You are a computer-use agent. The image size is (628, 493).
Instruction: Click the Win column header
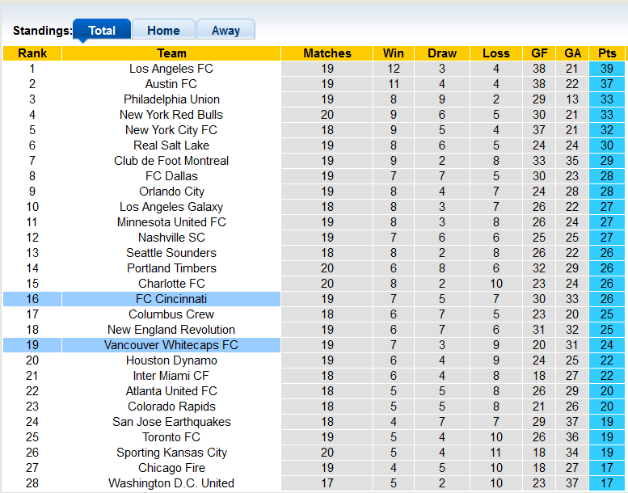[394, 53]
